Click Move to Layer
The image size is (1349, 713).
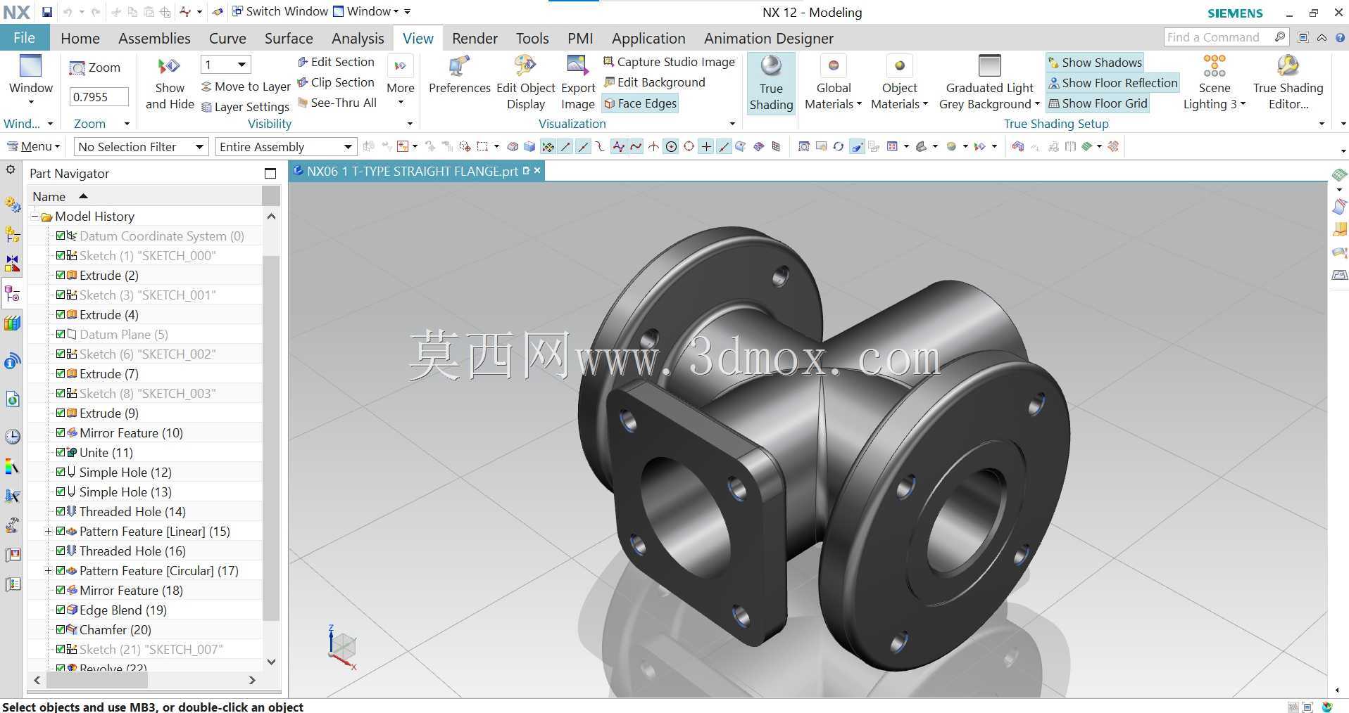(245, 86)
